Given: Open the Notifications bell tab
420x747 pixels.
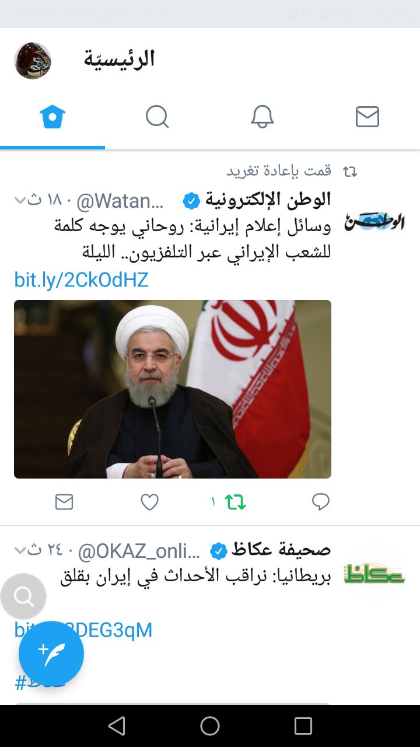Looking at the screenshot, I should pos(262,117).
